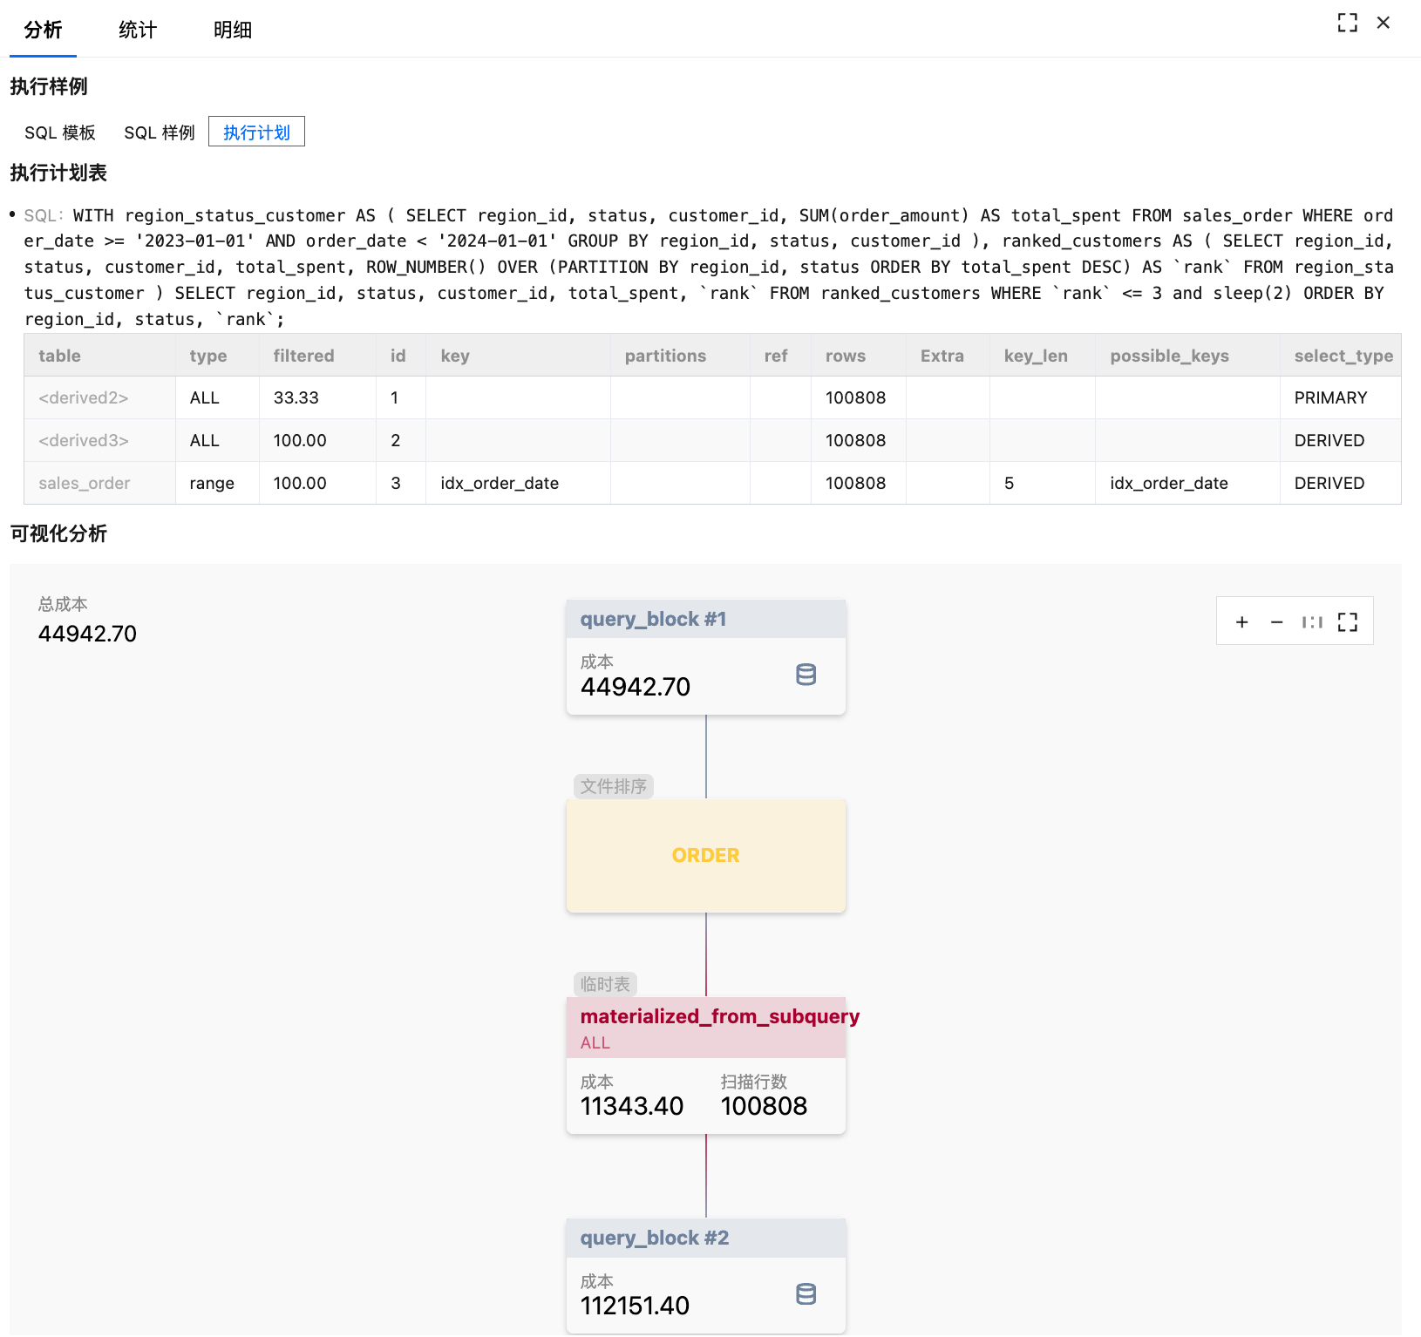Select the SQL 样例 tab
1421x1337 pixels.
coord(160,132)
